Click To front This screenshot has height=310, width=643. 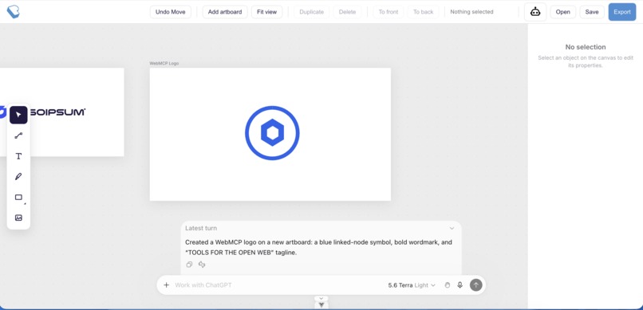point(389,12)
